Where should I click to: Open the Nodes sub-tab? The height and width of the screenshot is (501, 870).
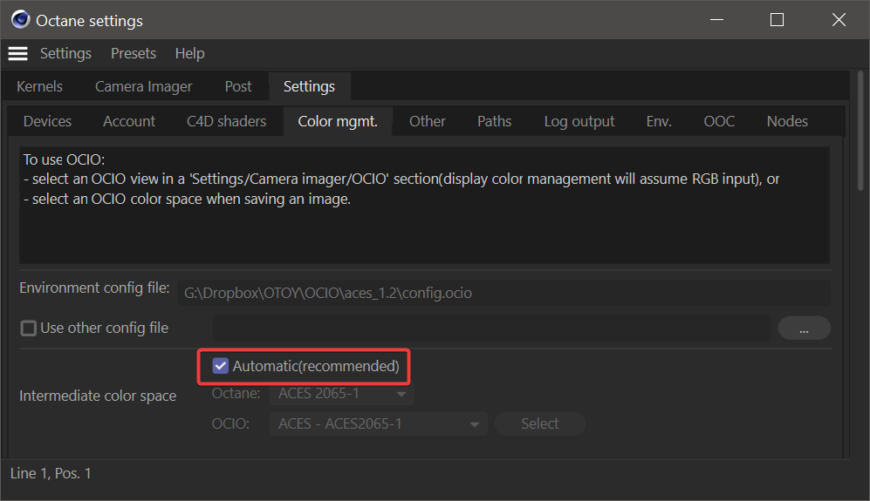point(786,121)
